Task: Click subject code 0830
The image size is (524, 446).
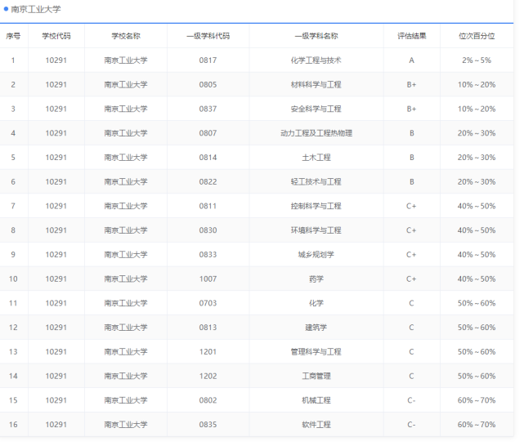Action: (x=208, y=230)
